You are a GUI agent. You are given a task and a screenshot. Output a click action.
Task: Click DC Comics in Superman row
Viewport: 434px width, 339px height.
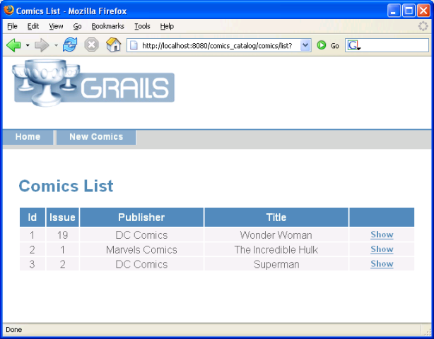point(141,264)
